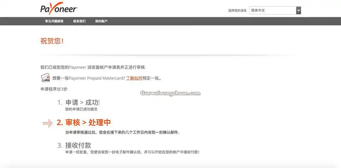341x168 pixels.
Task: Open the 我的账户 menu item
Action: (x=101, y=21)
